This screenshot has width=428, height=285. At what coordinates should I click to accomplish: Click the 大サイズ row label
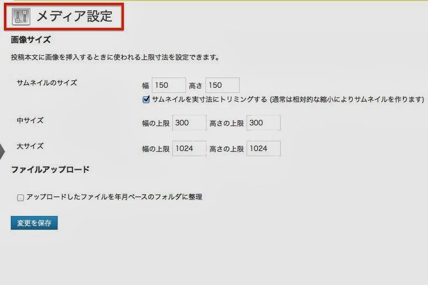pyautogui.click(x=30, y=146)
